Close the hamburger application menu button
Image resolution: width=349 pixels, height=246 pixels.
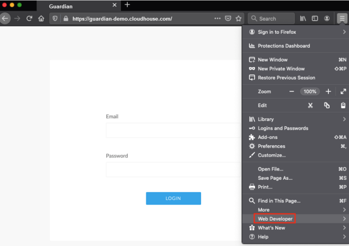[x=342, y=18]
